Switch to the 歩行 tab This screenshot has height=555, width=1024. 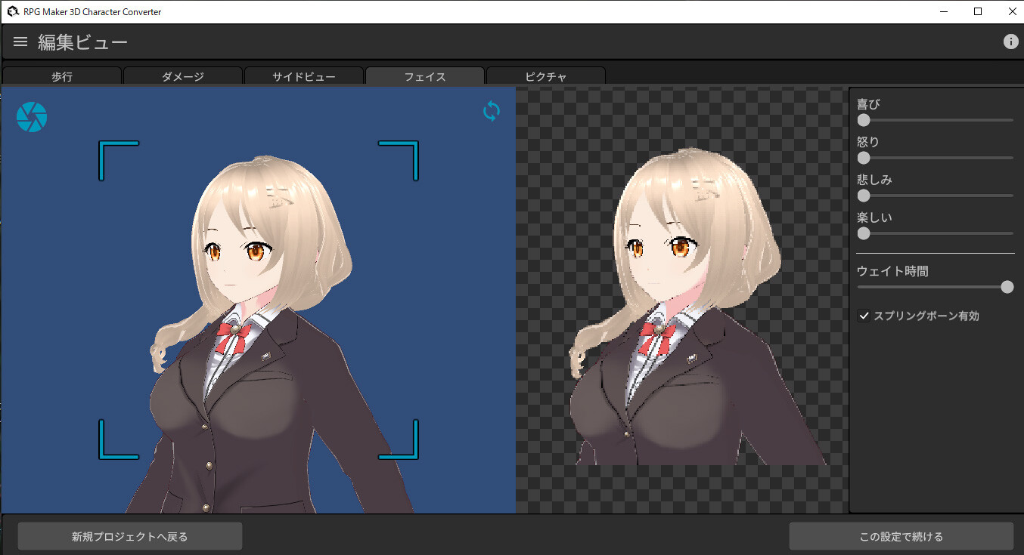(62, 76)
